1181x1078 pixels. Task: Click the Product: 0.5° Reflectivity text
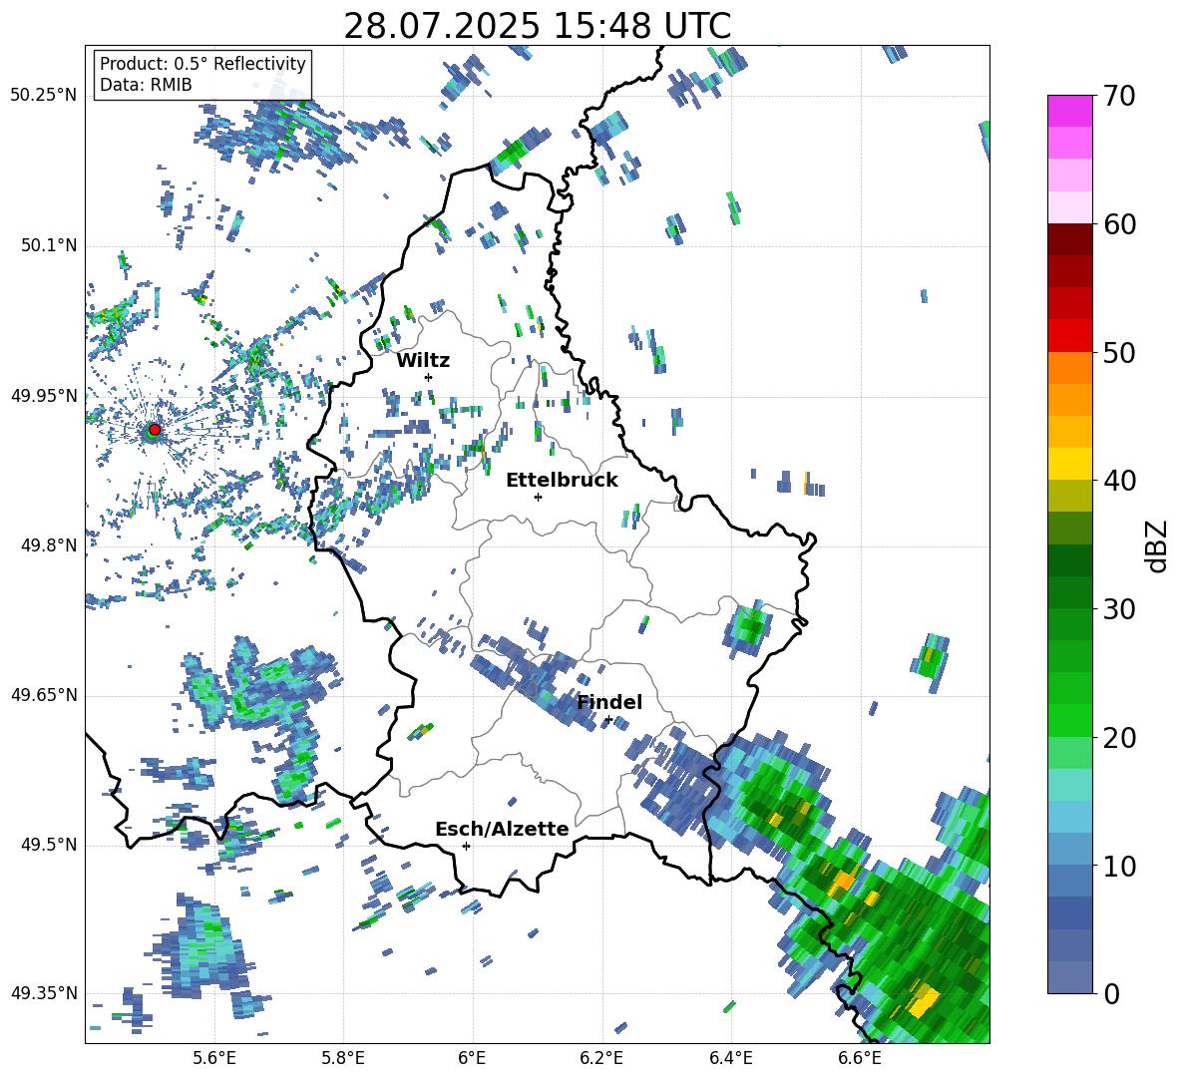(x=202, y=63)
